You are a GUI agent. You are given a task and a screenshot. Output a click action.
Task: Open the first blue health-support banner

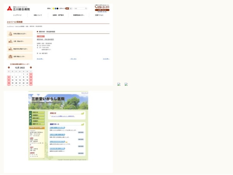tap(57, 128)
